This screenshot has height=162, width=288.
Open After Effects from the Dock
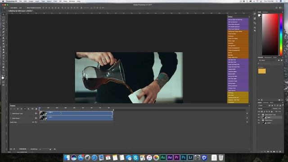(x=170, y=157)
